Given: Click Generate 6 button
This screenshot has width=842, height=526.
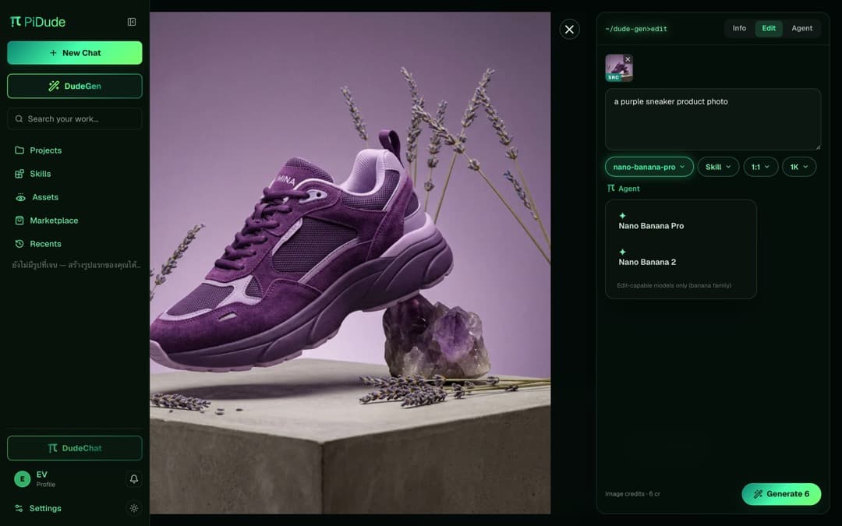Looking at the screenshot, I should click(x=781, y=494).
